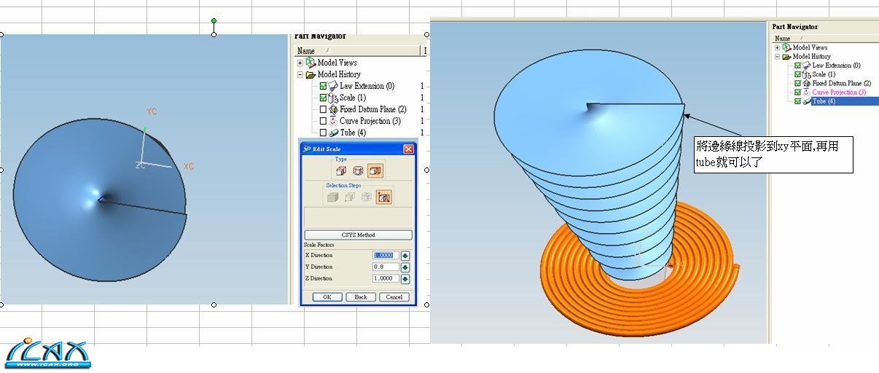Screen dimensions: 879x373
Task: Expand Model Views in right navigator
Action: tap(777, 47)
